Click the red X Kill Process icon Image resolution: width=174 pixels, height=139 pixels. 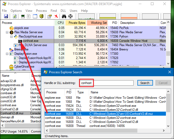(x=57, y=16)
